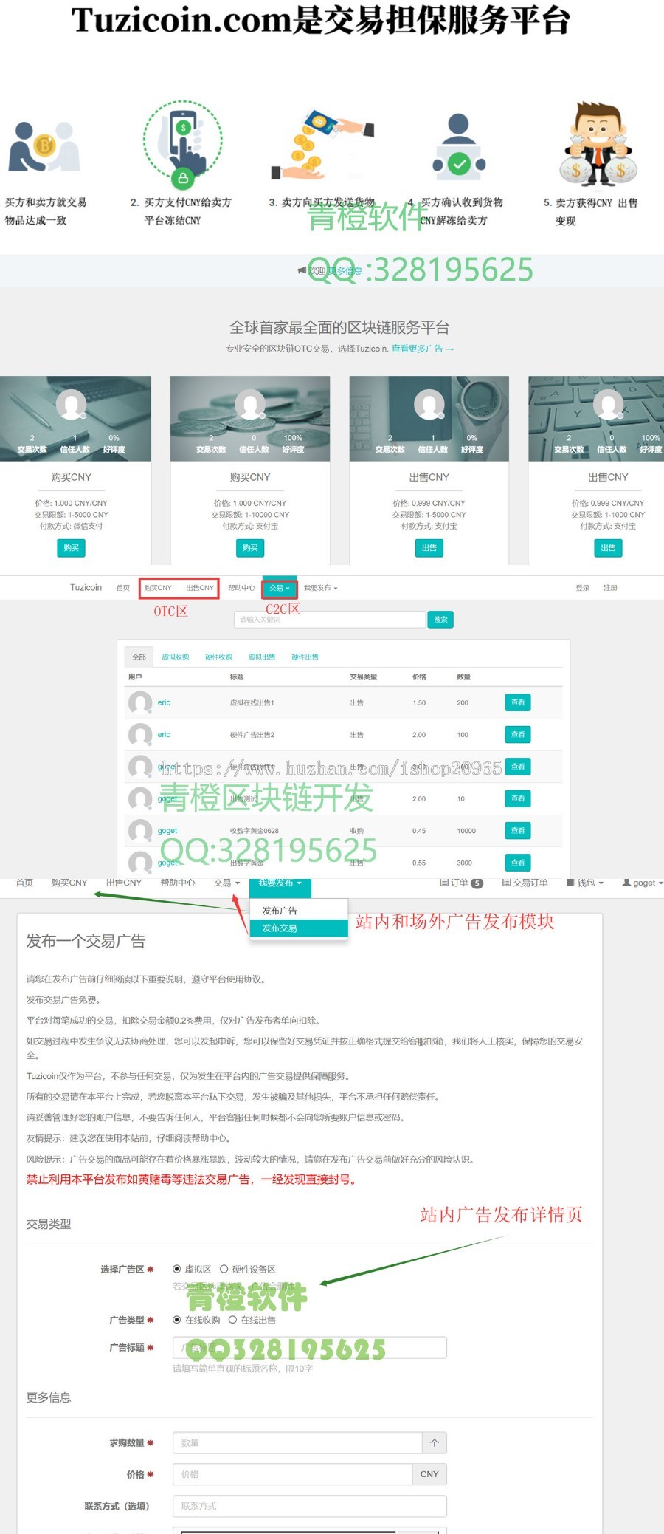664x1534 pixels.
Task: Click the phone payment lock step icon
Action: (183, 144)
